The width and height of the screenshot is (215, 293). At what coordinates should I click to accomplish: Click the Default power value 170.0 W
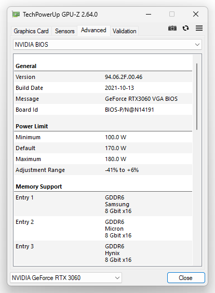pos(116,148)
